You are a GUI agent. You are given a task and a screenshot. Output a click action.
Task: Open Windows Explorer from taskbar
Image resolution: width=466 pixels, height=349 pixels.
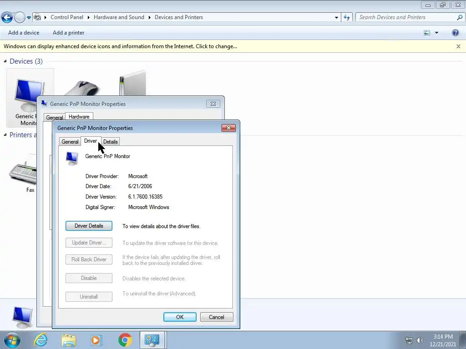[x=69, y=340]
